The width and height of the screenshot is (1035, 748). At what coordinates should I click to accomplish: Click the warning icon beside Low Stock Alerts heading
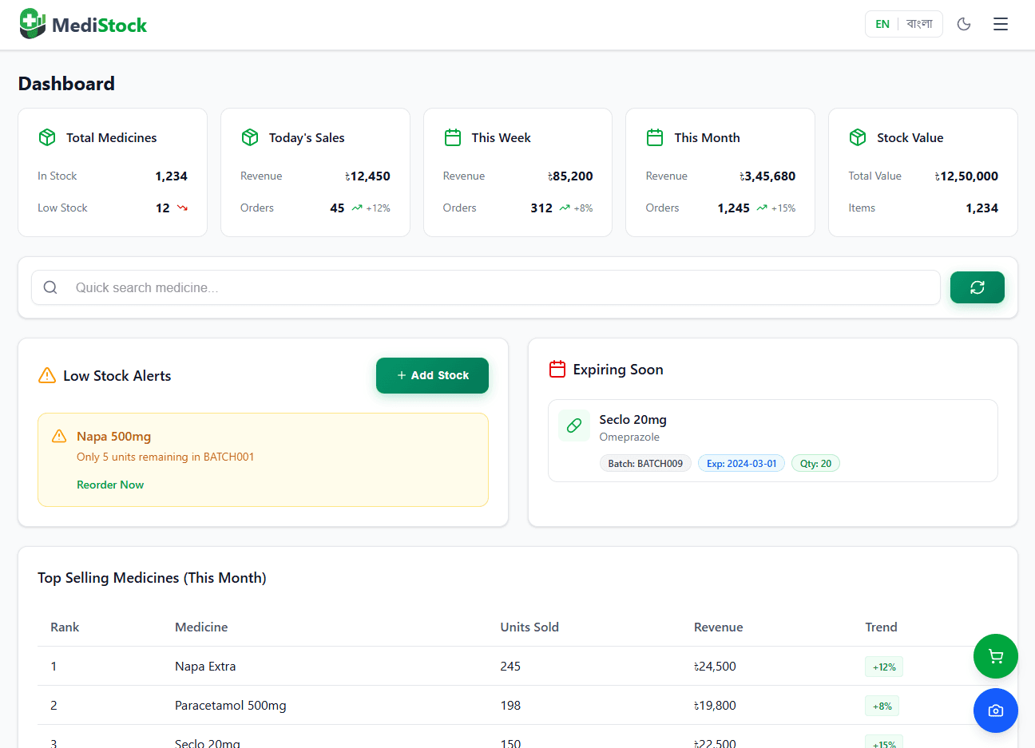pos(46,375)
